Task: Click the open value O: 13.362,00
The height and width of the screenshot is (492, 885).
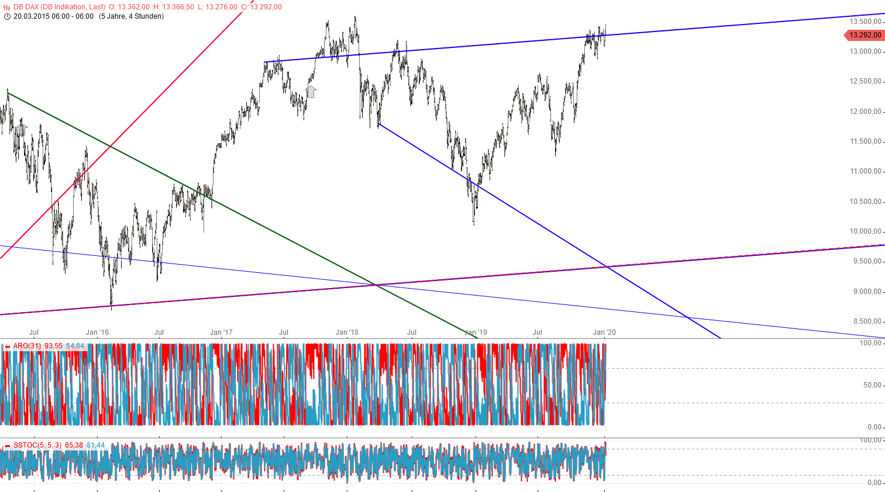Action: coord(129,7)
